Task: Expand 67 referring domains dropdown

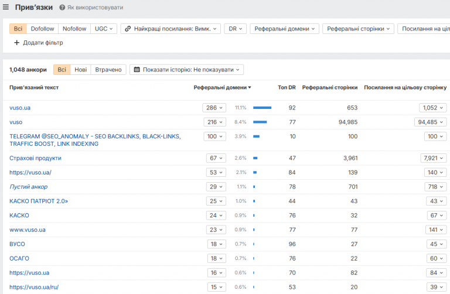Action: pyautogui.click(x=216, y=158)
